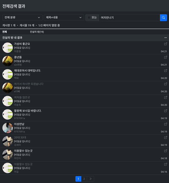Click author name sin희범
This screenshot has height=183, width=169.
[x=18, y=65]
